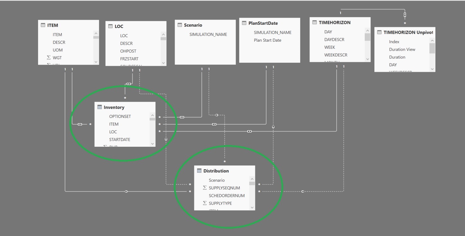Select SIMULATION_NAME field in Scenario table

pyautogui.click(x=208, y=34)
